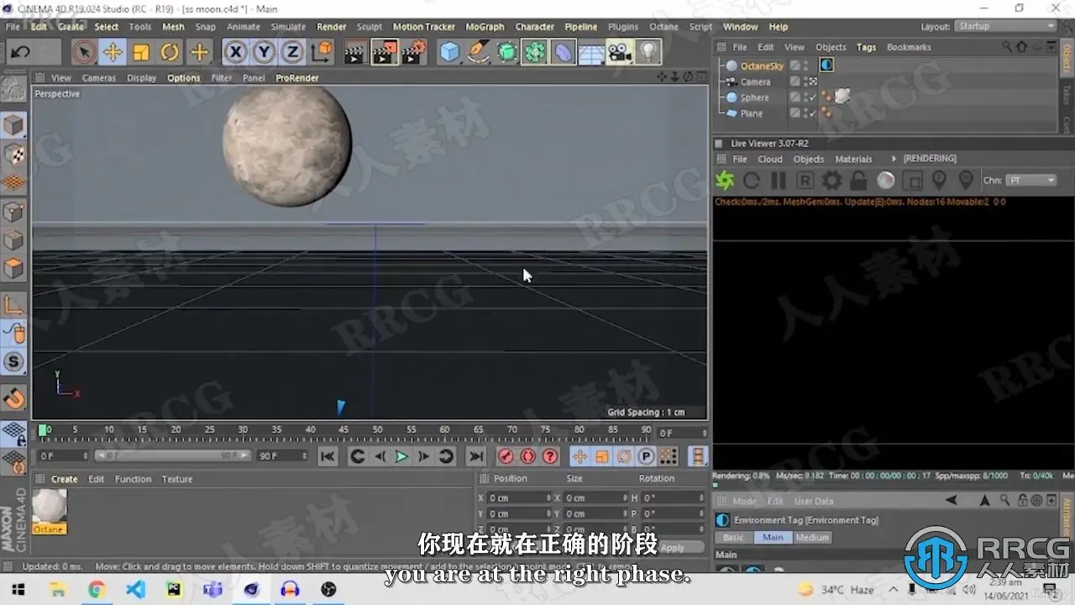Click the 90 F end frame stepper
The height and width of the screenshot is (605, 1075).
(305, 456)
